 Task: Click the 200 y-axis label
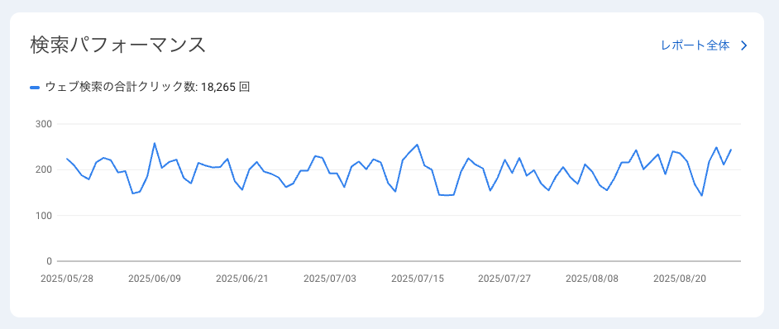44,170
